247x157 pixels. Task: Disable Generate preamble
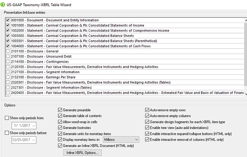tap(60, 110)
